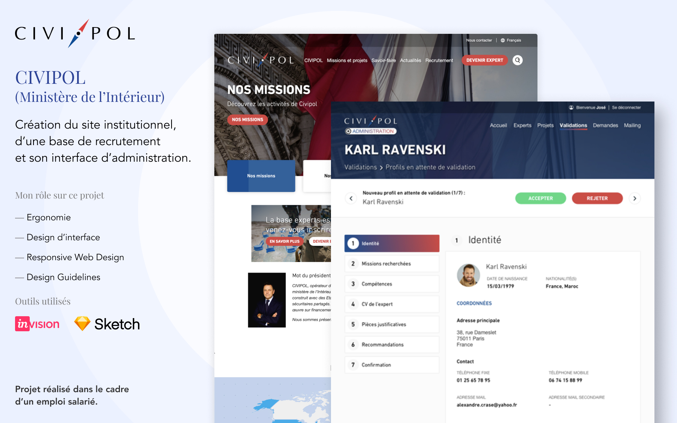Click the red REJETER button
Screen dimensions: 677x423
pyautogui.click(x=597, y=198)
